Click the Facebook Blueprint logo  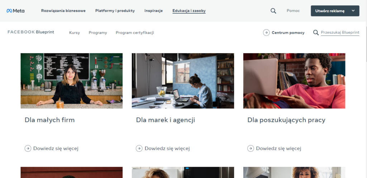click(x=31, y=32)
